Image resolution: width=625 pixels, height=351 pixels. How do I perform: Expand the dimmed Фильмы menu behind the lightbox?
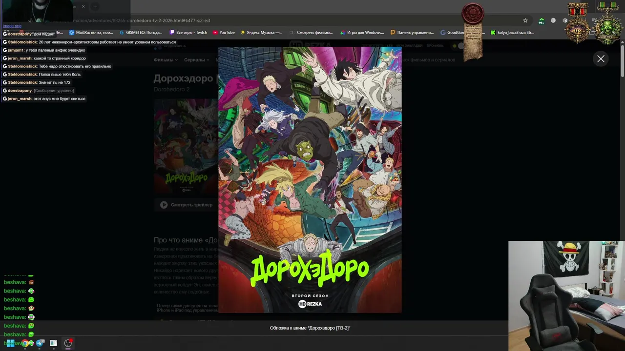point(166,60)
